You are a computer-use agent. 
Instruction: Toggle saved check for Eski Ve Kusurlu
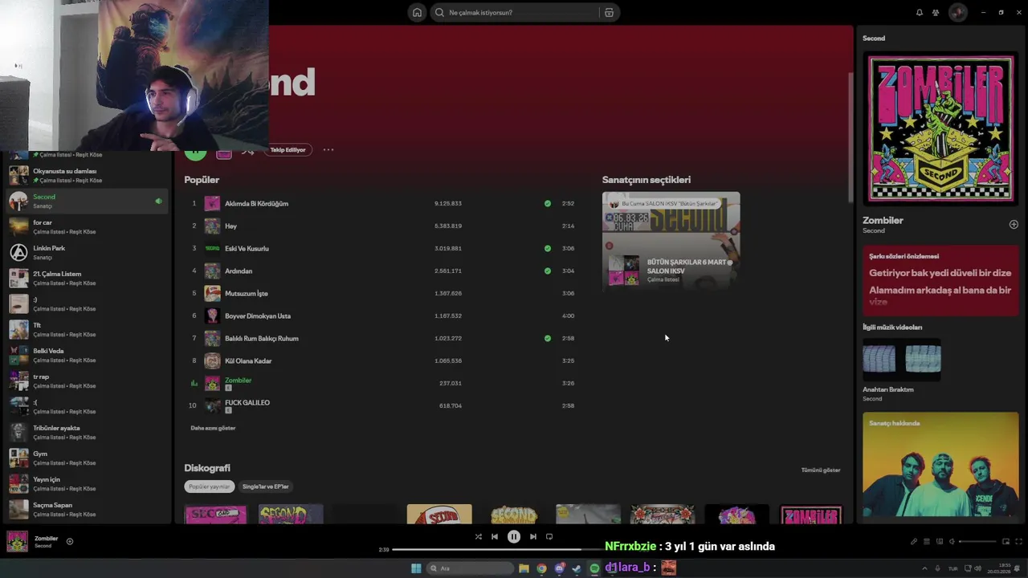click(548, 248)
